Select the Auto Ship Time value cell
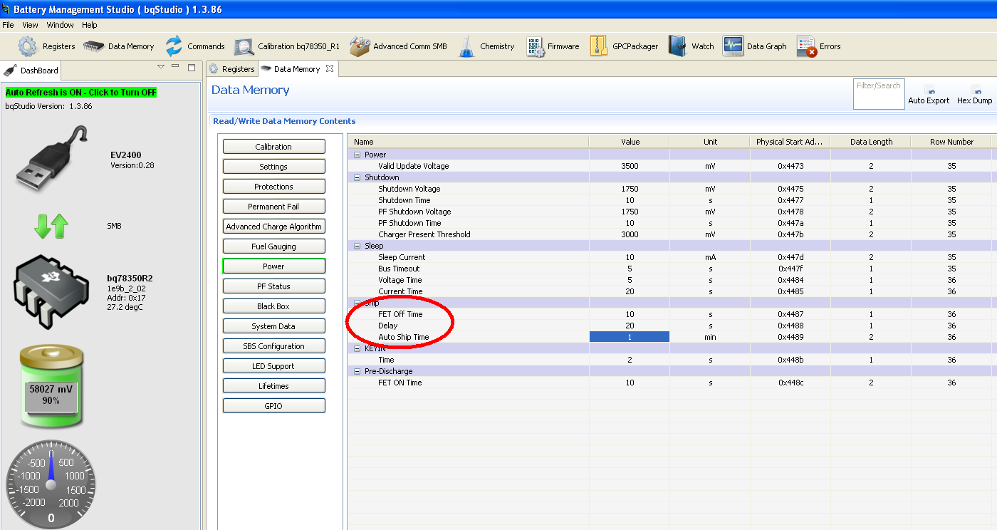Screen dimensions: 997x530 [x=630, y=337]
